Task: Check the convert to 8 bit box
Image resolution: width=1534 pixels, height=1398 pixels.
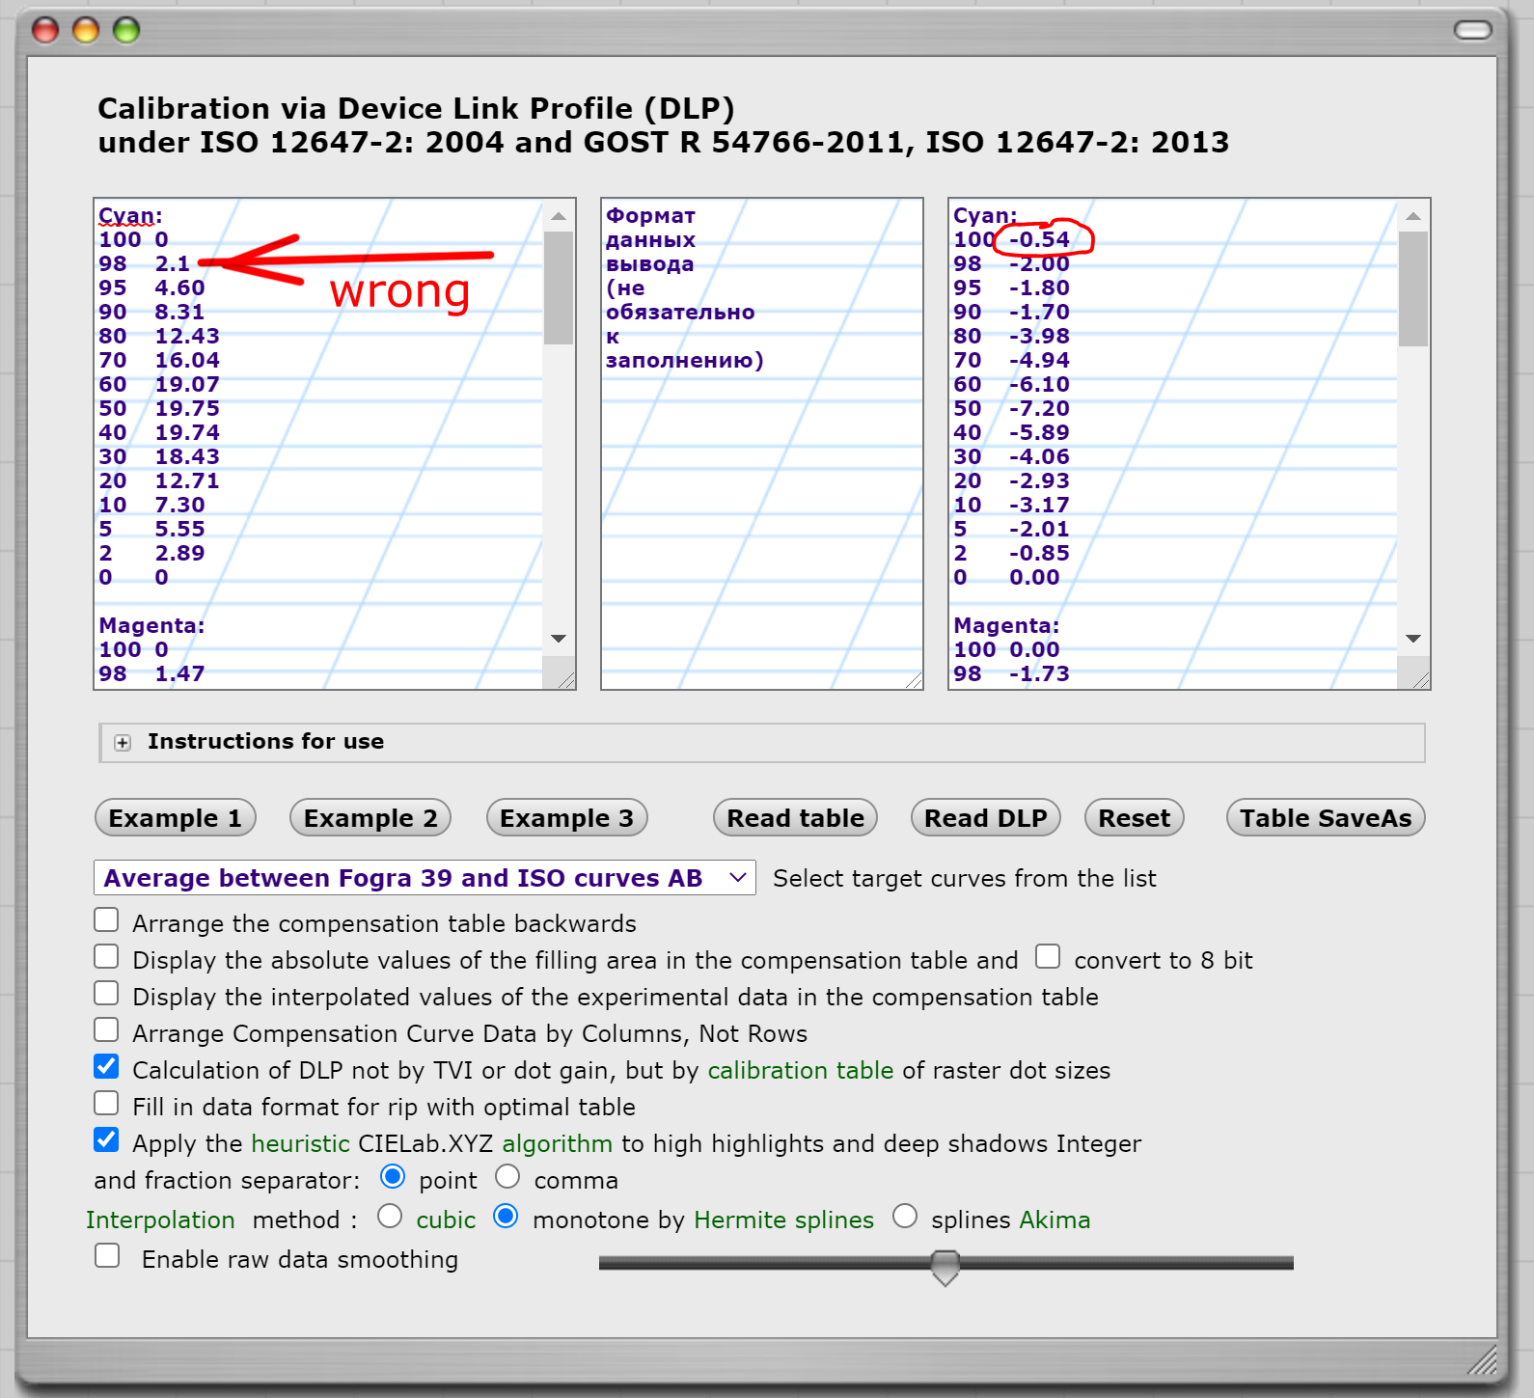Action: click(x=1048, y=957)
